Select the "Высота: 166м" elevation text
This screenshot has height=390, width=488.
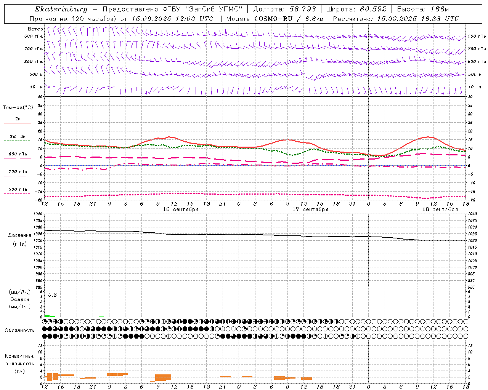point(423,9)
